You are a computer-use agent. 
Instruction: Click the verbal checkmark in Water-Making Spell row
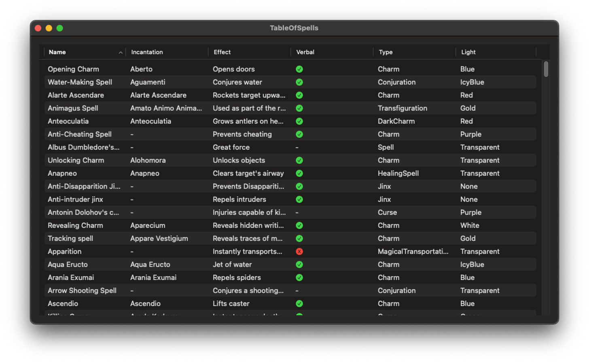pos(299,82)
